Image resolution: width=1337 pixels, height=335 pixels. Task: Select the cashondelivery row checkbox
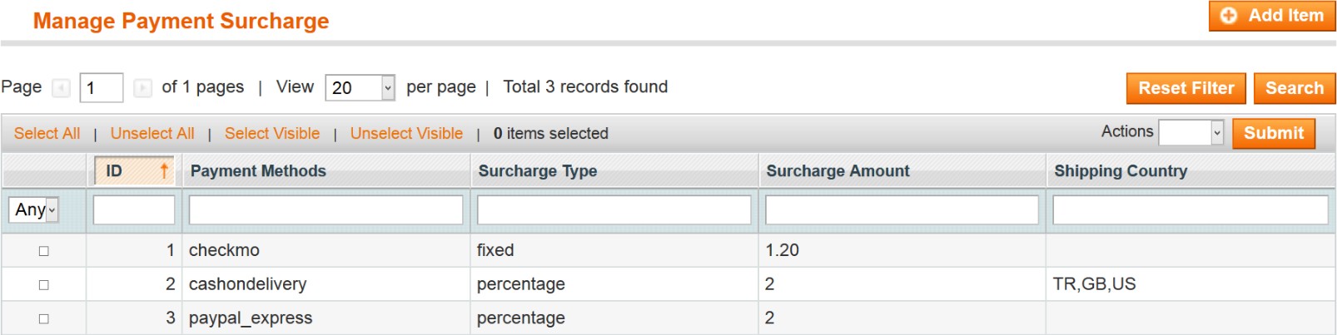(44, 285)
